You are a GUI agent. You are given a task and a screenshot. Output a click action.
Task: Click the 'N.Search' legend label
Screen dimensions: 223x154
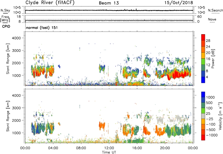pyautogui.click(x=215, y=10)
